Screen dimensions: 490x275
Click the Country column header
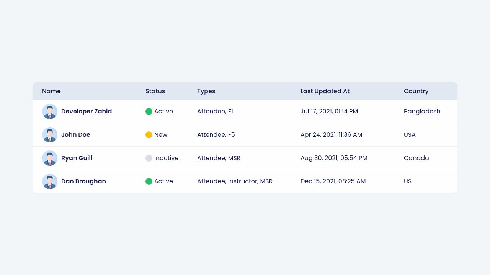click(416, 91)
